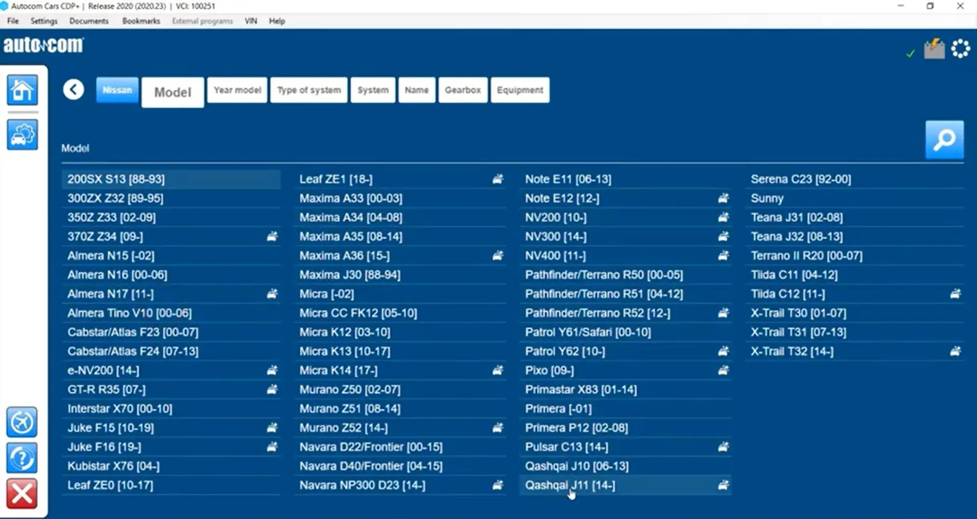Image resolution: width=977 pixels, height=519 pixels.
Task: Open the Documents menu
Action: point(89,21)
